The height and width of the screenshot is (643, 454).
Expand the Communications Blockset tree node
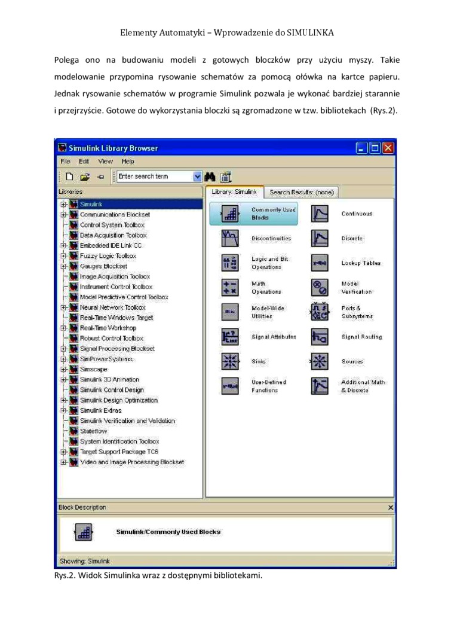(x=63, y=215)
